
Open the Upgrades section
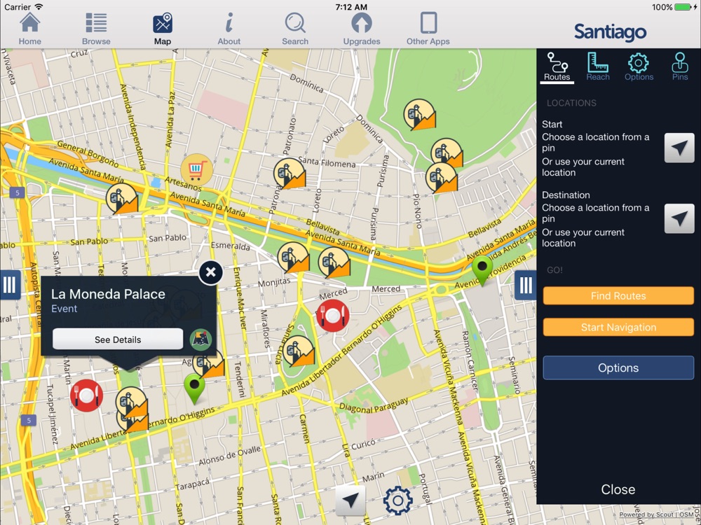click(x=362, y=29)
